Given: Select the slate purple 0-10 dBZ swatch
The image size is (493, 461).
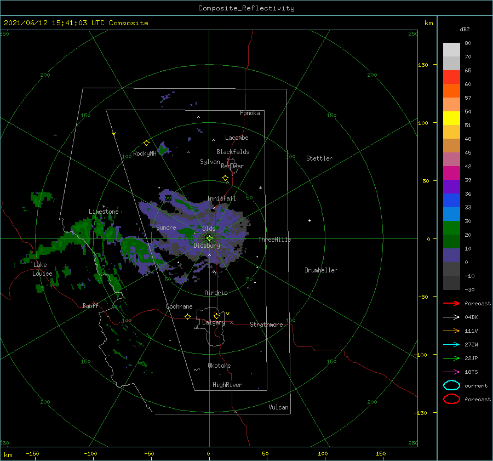Looking at the screenshot, I should click(451, 255).
